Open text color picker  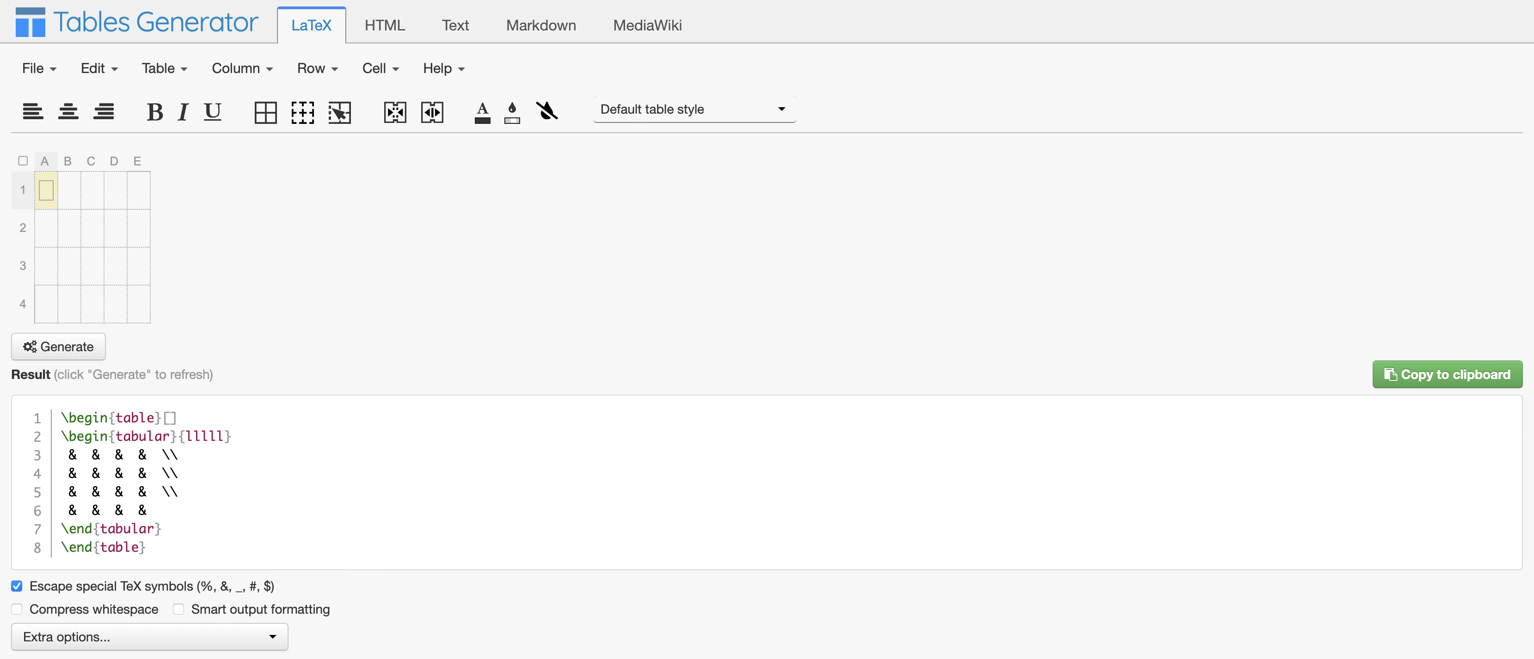[x=482, y=112]
